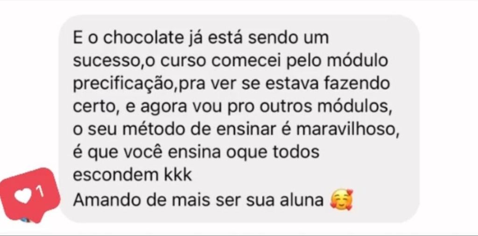
Task: Click the white heart in like badge
Action: tap(23, 196)
